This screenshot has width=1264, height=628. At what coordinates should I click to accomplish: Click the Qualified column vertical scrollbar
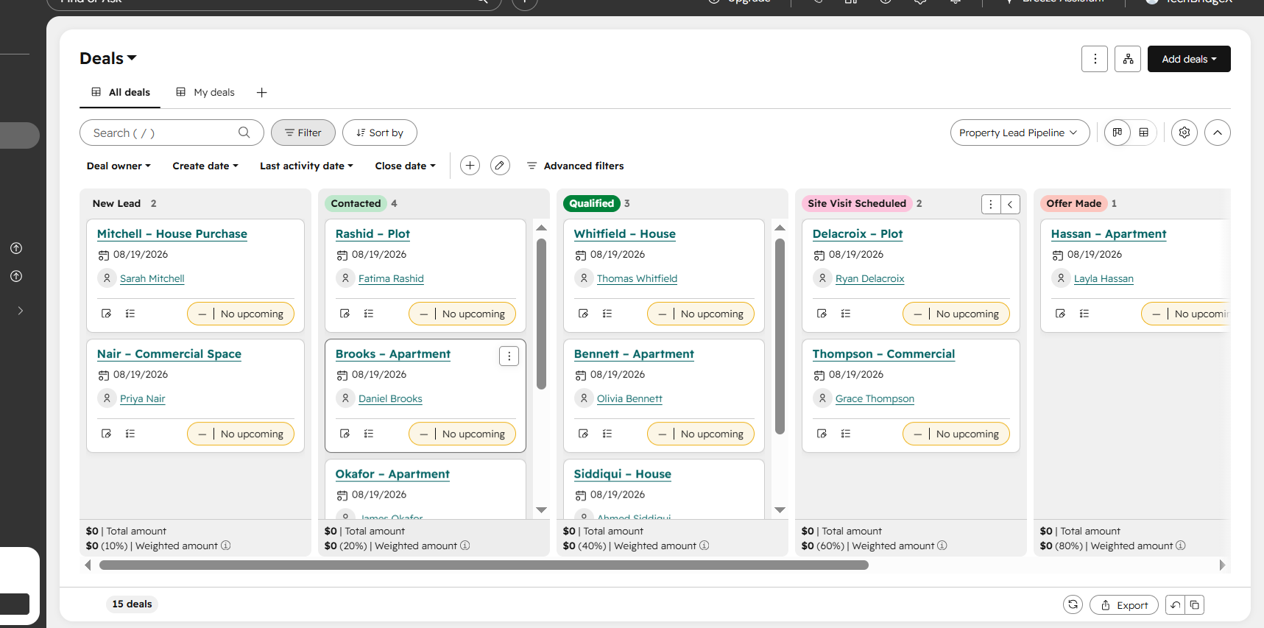[x=780, y=336]
